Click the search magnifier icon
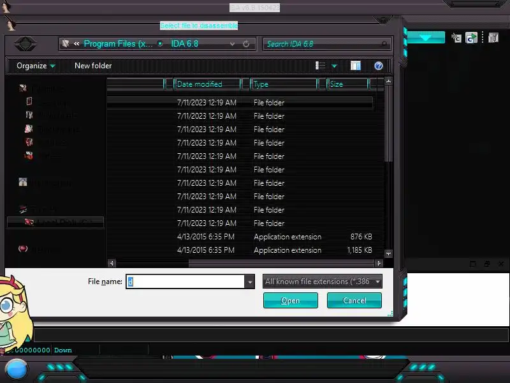The width and height of the screenshot is (510, 383). 384,43
